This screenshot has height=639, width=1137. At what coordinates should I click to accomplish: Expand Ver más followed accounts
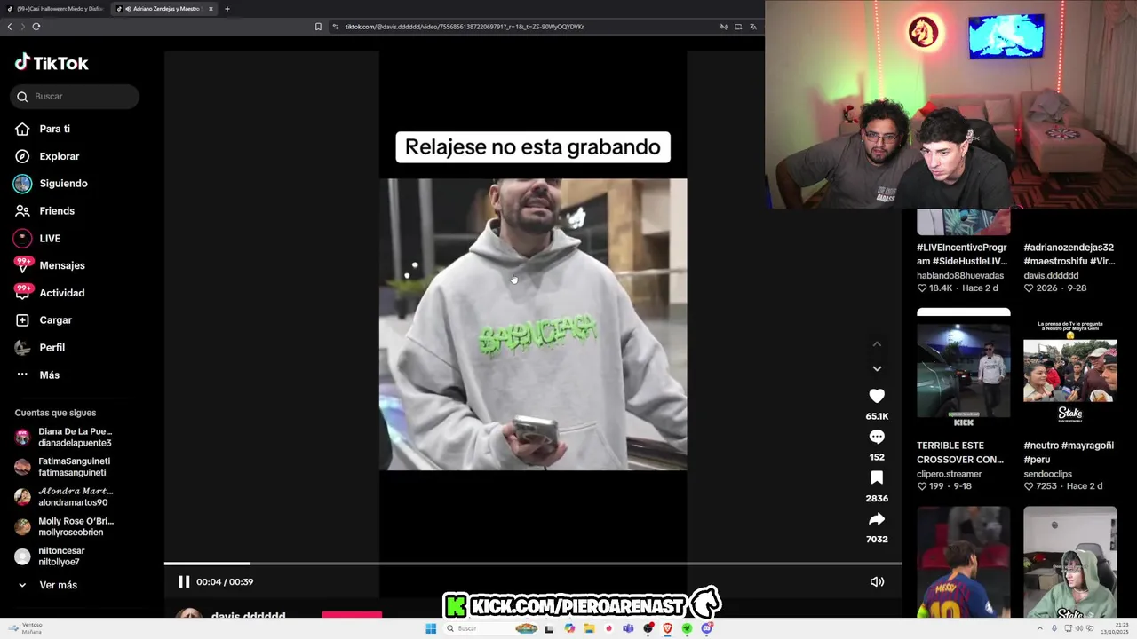[58, 586]
